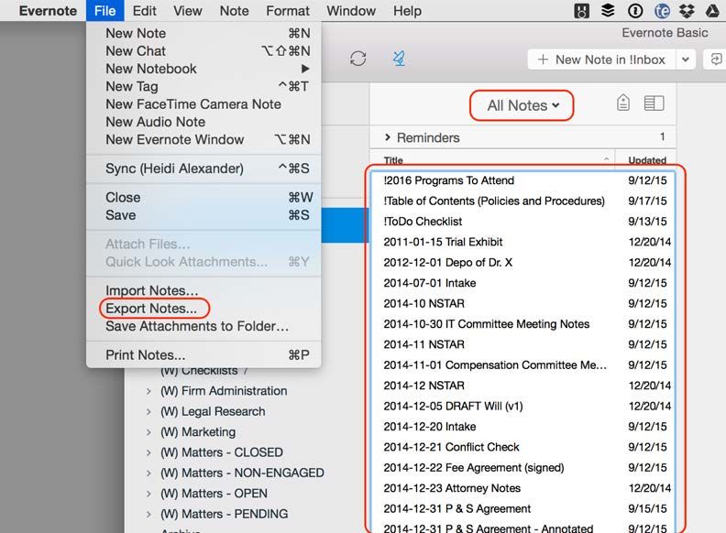Expand the (W) Matters - PENDING stack
The width and height of the screenshot is (726, 533).
(x=148, y=515)
